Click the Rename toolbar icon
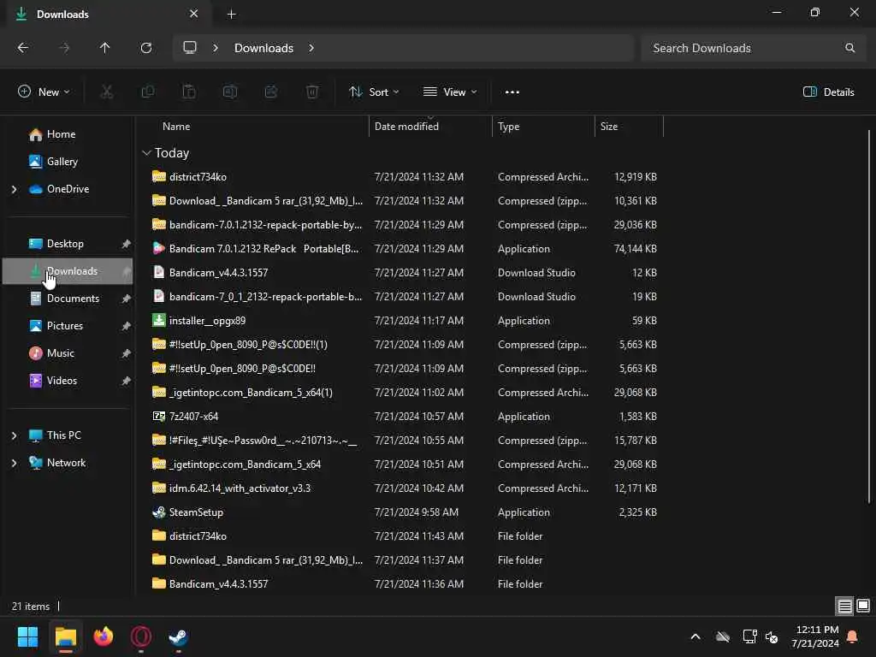The width and height of the screenshot is (876, 657). click(x=230, y=92)
